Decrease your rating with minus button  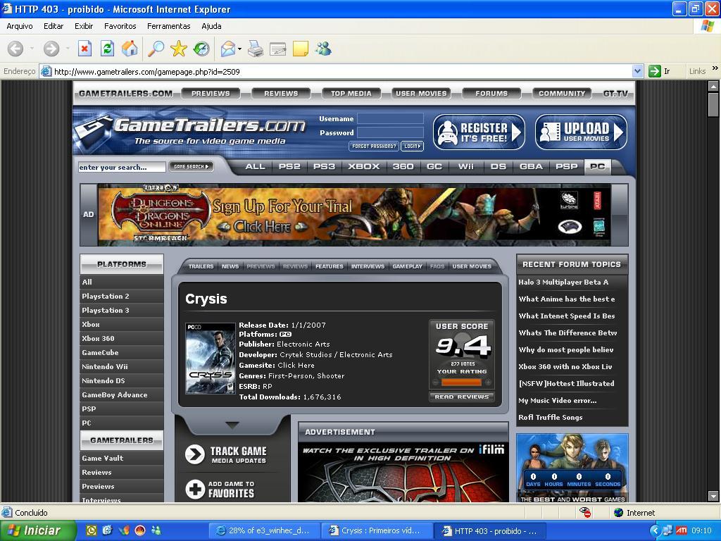coord(435,383)
